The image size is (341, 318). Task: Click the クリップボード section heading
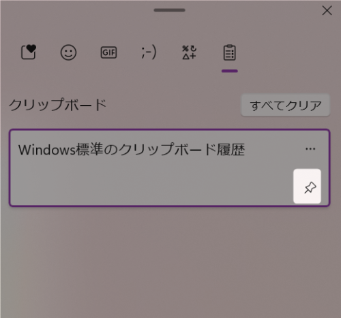(57, 105)
